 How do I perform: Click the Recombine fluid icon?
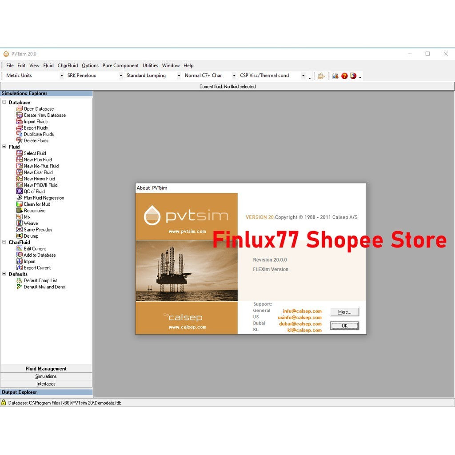tap(20, 210)
